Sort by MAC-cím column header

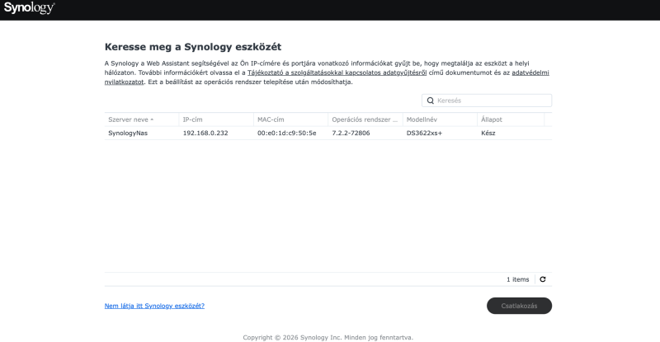[271, 119]
